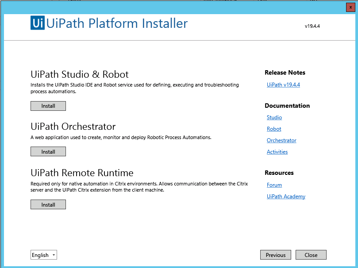Screen dimensions: 358x268
Task: Click the UiPath Platform Installer title text
Action: (x=117, y=23)
